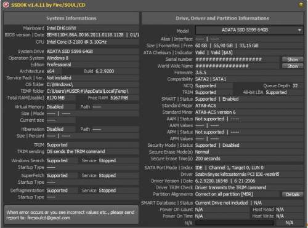
Task: Select the Queue Depth value 32
Action: coord(295,85)
